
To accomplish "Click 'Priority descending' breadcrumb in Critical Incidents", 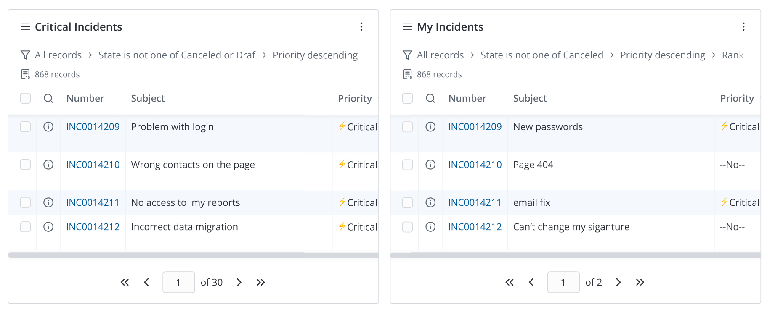I will point(315,55).
